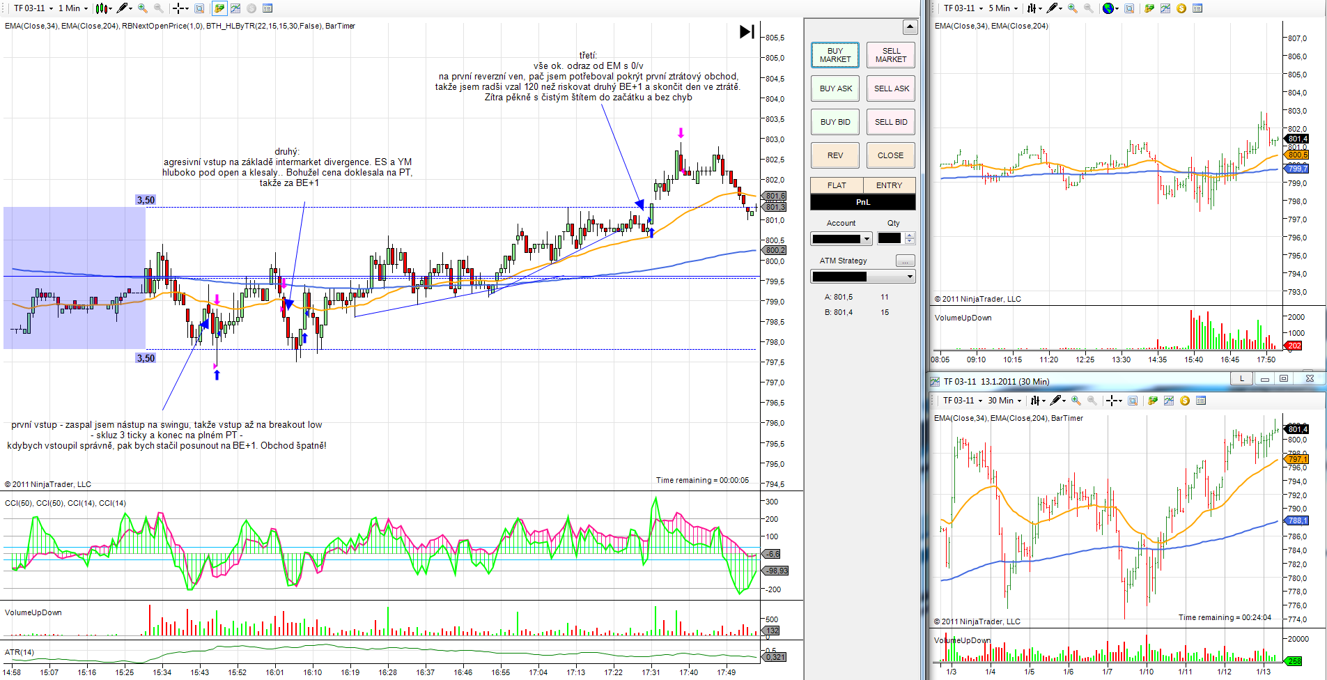Click the FLAT position display field
The image size is (1327, 680).
click(837, 185)
